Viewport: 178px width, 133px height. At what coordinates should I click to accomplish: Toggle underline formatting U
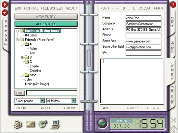coord(134,8)
